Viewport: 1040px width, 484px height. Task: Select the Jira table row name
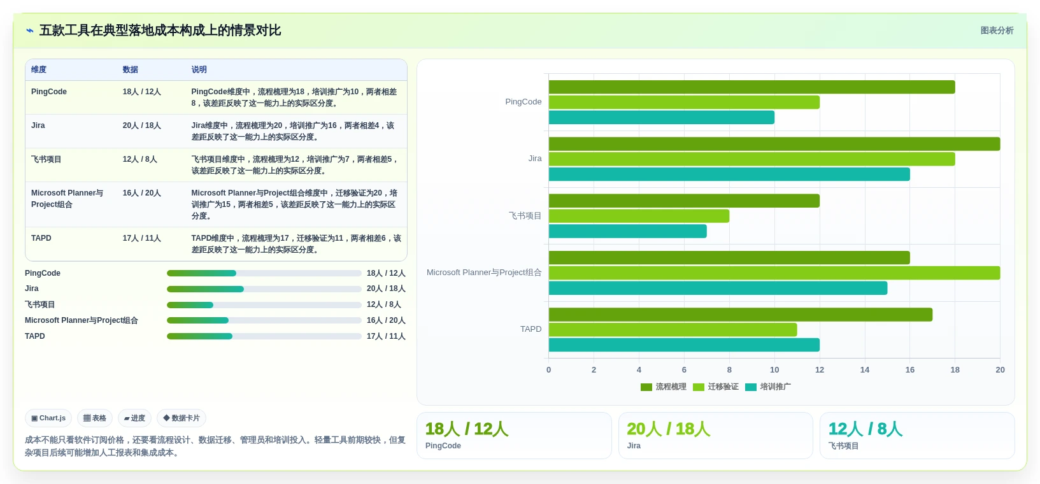coord(38,125)
